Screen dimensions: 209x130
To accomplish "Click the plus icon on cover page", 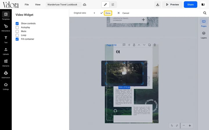I will (143, 20).
